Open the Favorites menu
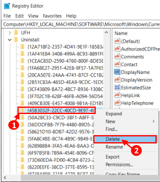 (52, 16)
